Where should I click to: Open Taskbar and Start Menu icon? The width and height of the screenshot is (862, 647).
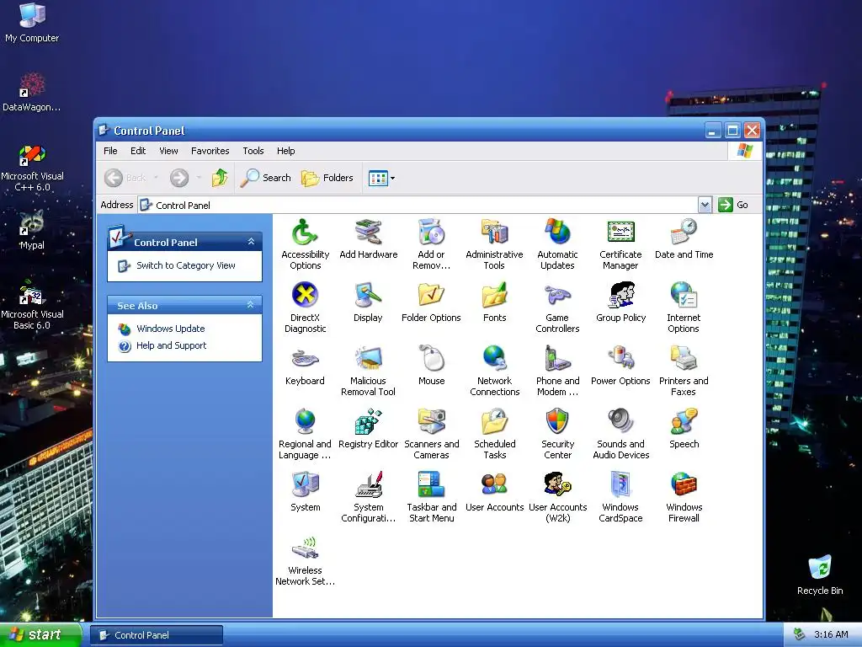pos(432,497)
